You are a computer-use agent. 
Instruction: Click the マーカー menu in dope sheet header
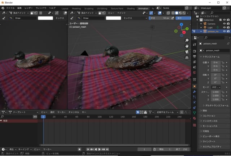coord(61,112)
